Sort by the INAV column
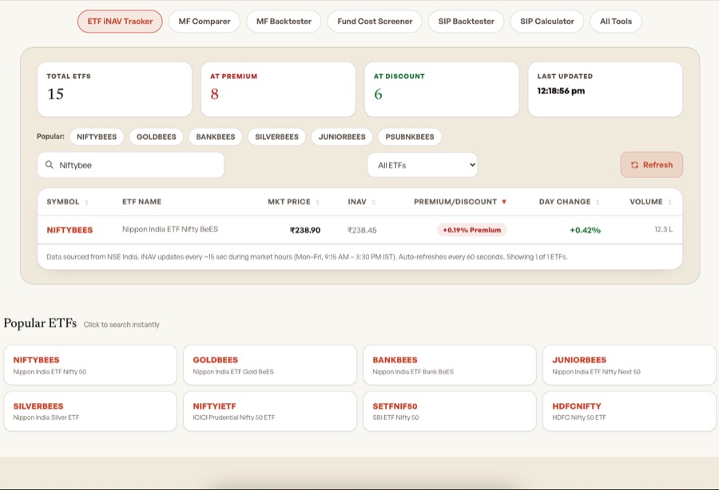Viewport: 719px width, 490px height. (361, 202)
